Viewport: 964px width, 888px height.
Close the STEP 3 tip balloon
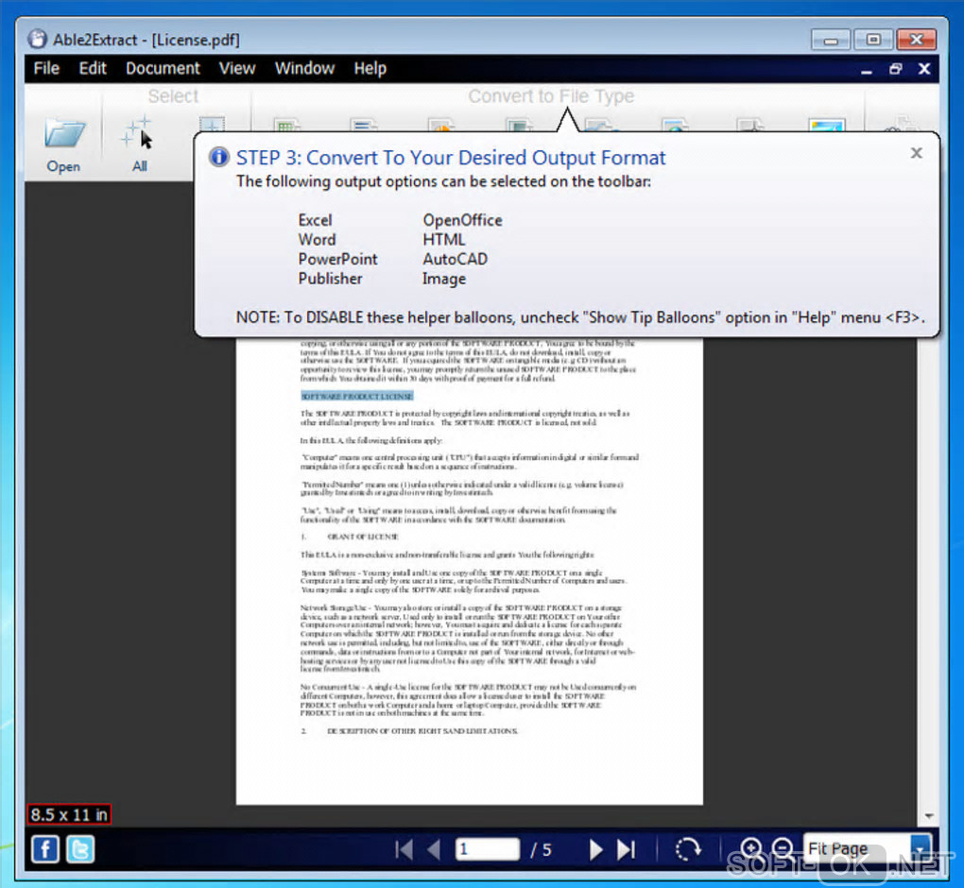pos(916,153)
